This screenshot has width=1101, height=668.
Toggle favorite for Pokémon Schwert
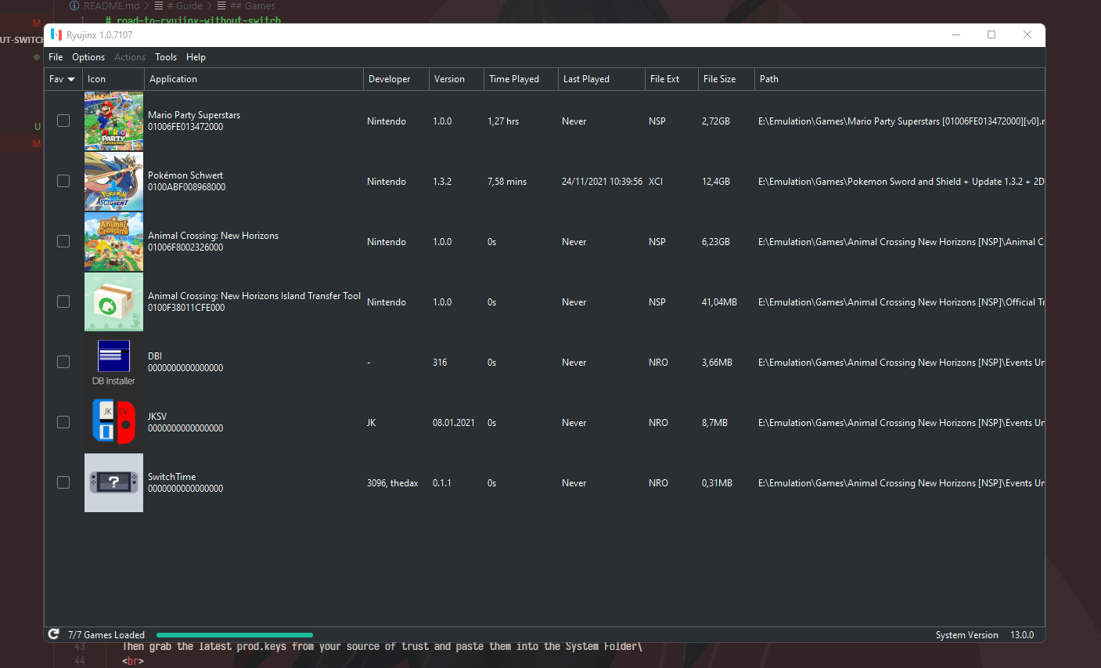(x=63, y=181)
